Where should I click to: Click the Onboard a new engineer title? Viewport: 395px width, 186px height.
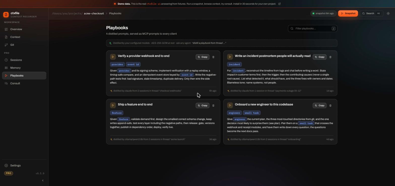(264, 104)
